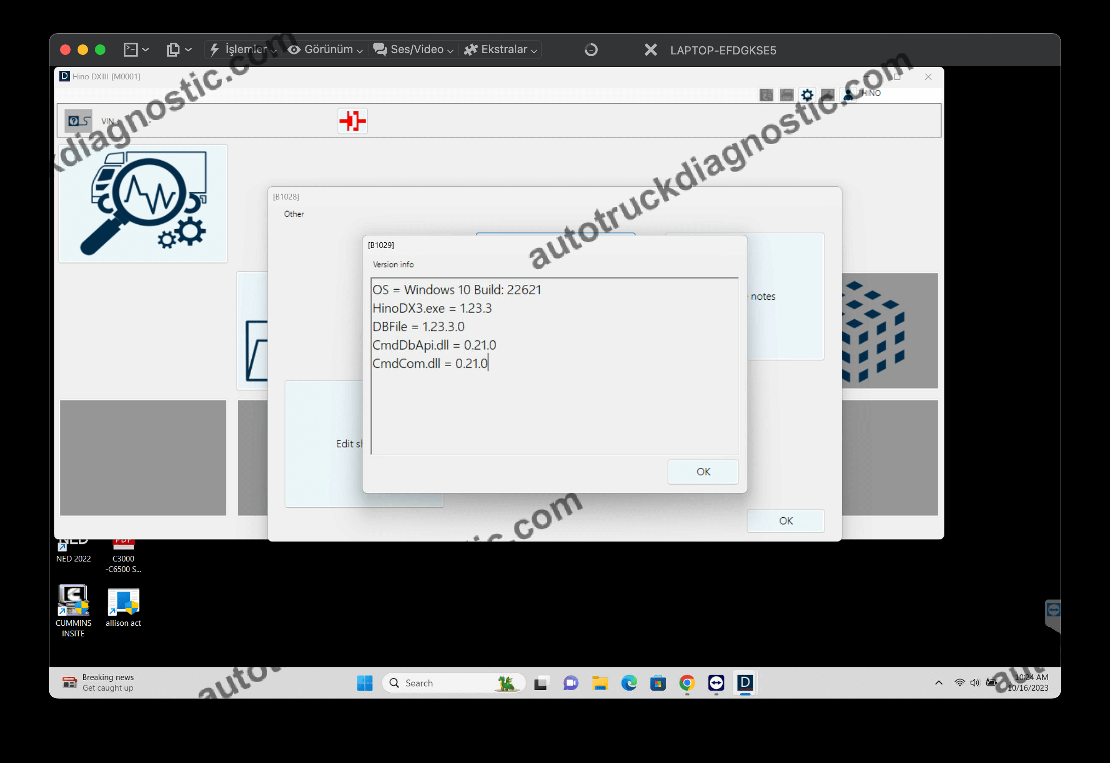
Task: Select the truck diagnostic magnifier tile
Action: click(142, 204)
